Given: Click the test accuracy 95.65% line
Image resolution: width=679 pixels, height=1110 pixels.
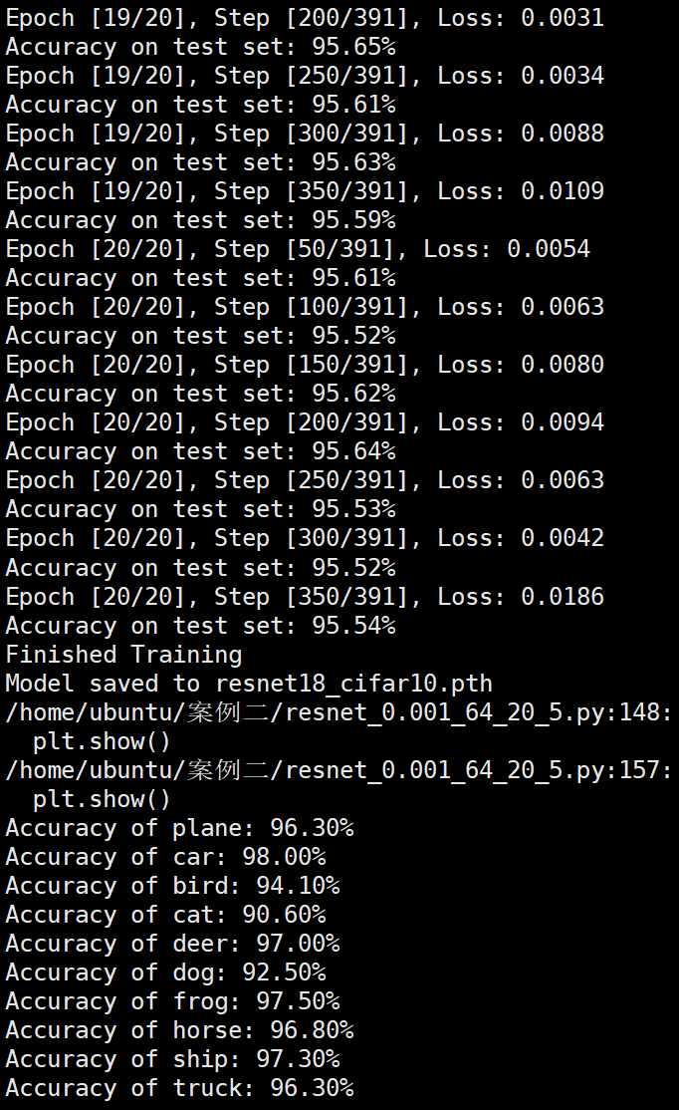Looking at the screenshot, I should tap(200, 47).
